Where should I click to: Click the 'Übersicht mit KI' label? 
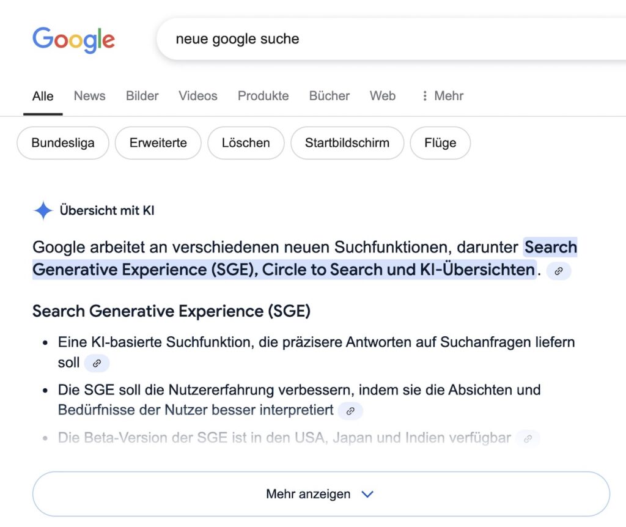click(107, 210)
